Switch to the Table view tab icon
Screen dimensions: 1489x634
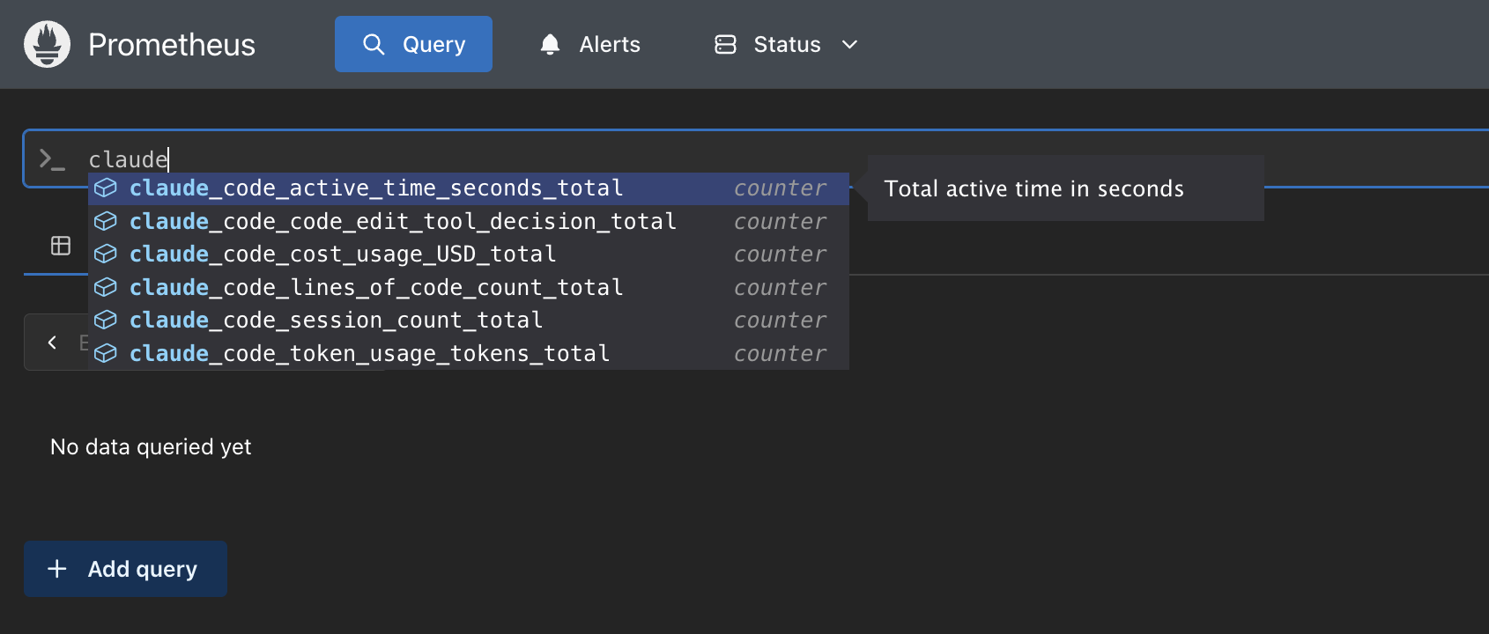click(x=61, y=246)
